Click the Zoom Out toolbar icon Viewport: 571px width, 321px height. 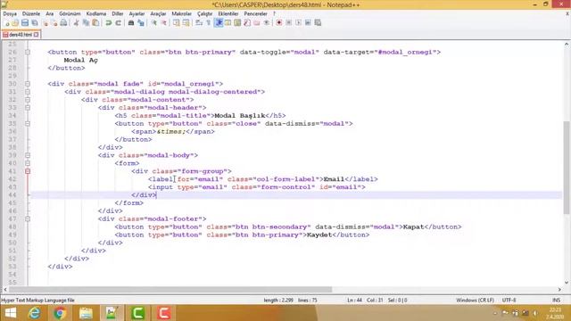pos(164,23)
